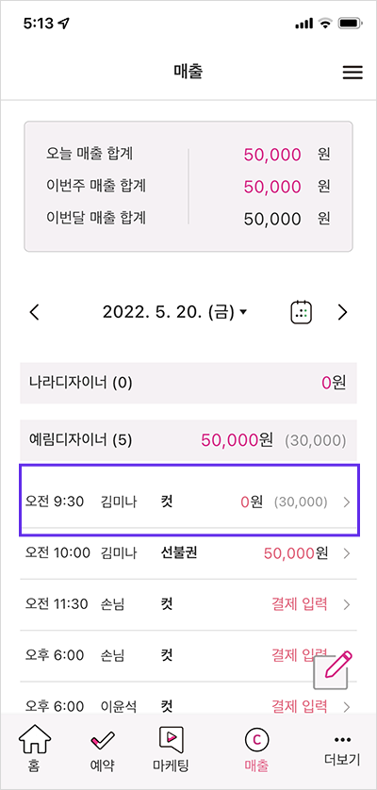Tap the sales summary totals card
This screenshot has height=790, width=377.
[188, 186]
